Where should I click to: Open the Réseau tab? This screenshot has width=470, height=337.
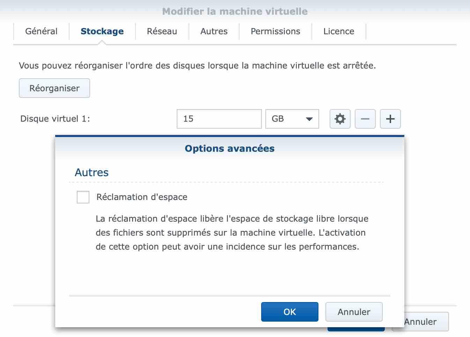tap(162, 31)
